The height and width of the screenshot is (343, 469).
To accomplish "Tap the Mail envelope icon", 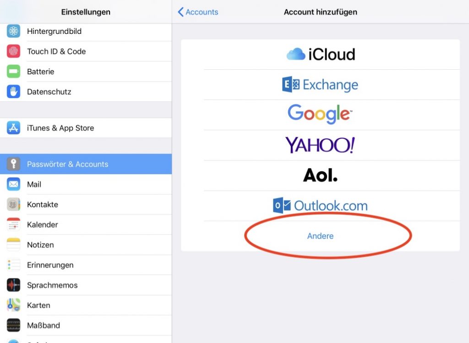I will [x=13, y=184].
